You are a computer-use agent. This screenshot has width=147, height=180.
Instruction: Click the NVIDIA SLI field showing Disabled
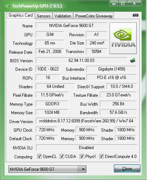coord(86,148)
